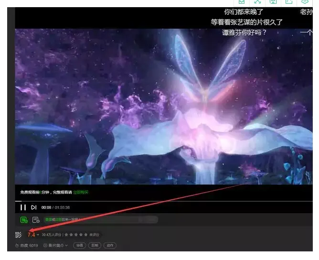Click the share icon in top toolbar
Viewport: 319px width, 260px height.
click(x=289, y=2)
